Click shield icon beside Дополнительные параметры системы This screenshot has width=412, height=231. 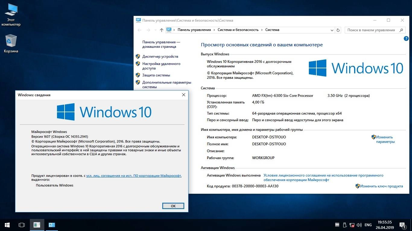[x=138, y=82]
